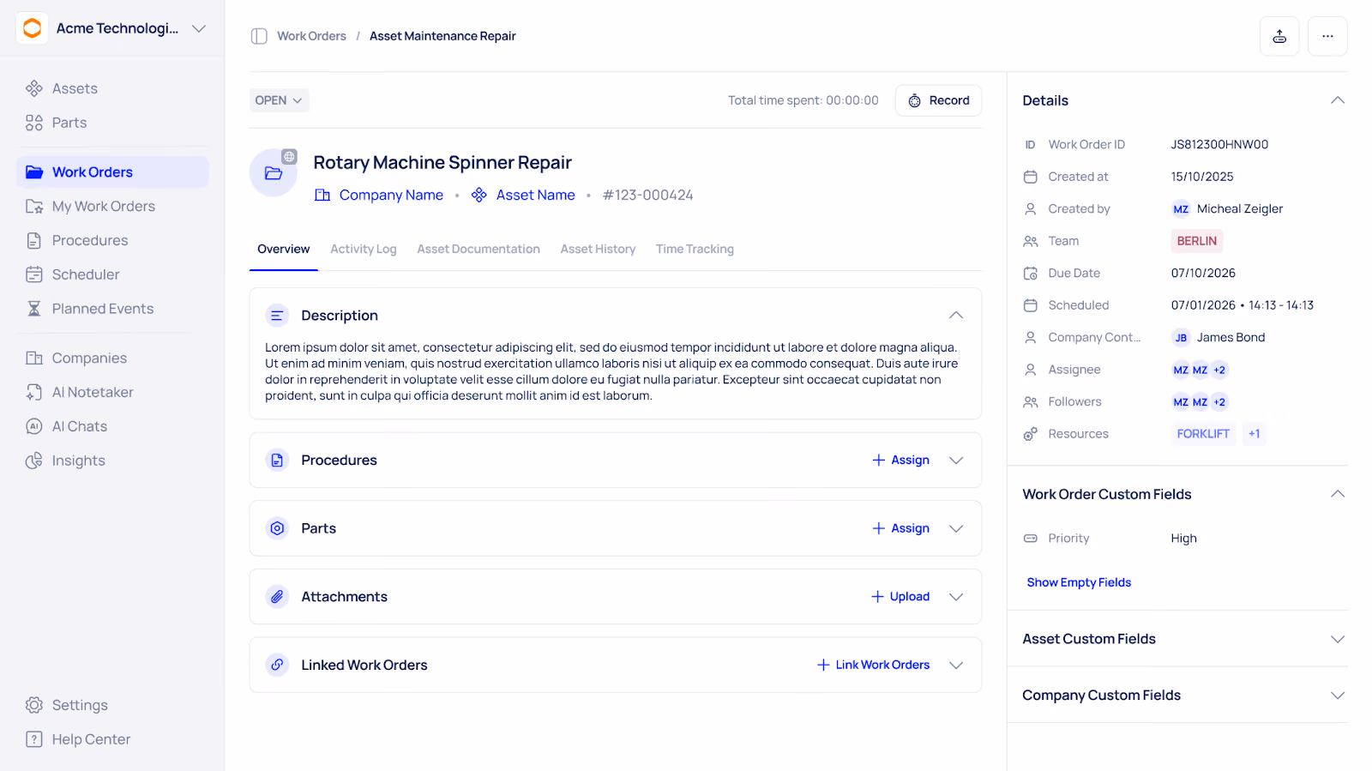Open the OPEN status dropdown

280,100
